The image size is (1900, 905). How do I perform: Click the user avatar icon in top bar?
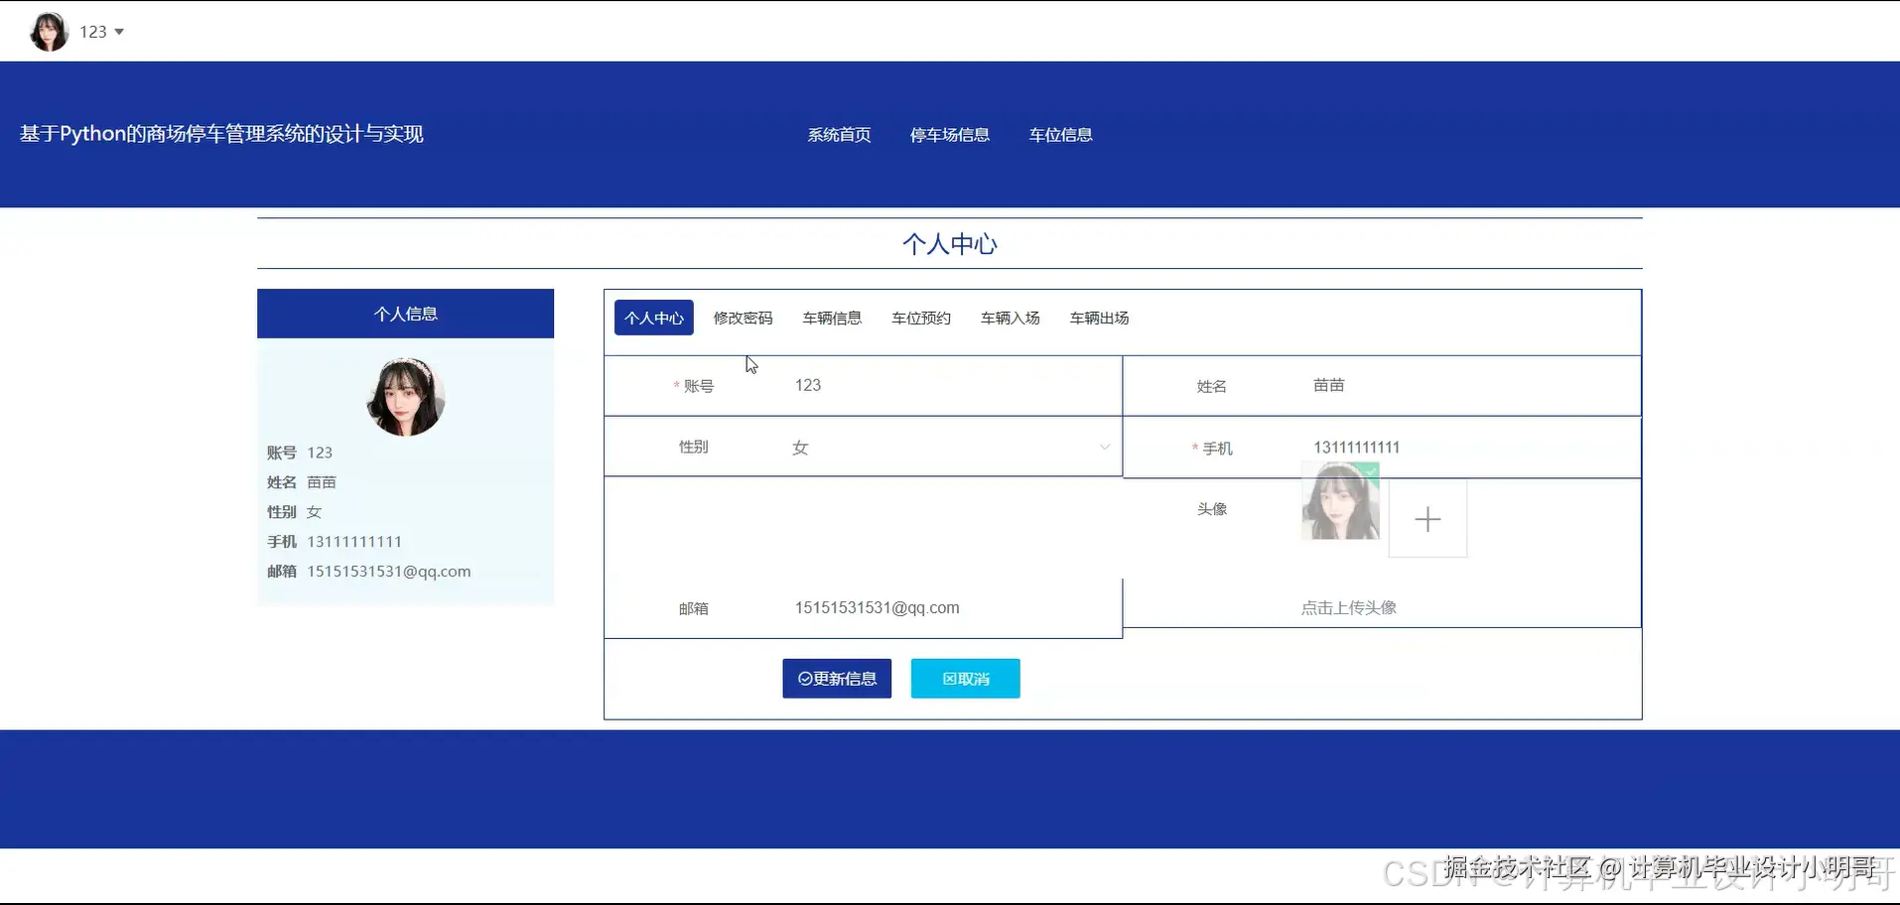[48, 31]
